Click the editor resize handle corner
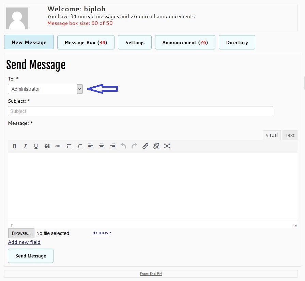The width and height of the screenshot is (305, 281). point(295,225)
